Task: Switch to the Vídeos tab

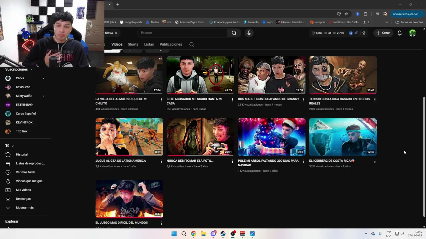Action: (117, 44)
